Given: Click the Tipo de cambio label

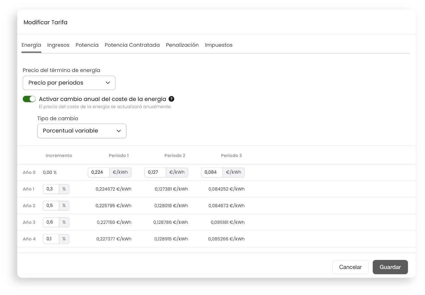Looking at the screenshot, I should click(x=58, y=119).
